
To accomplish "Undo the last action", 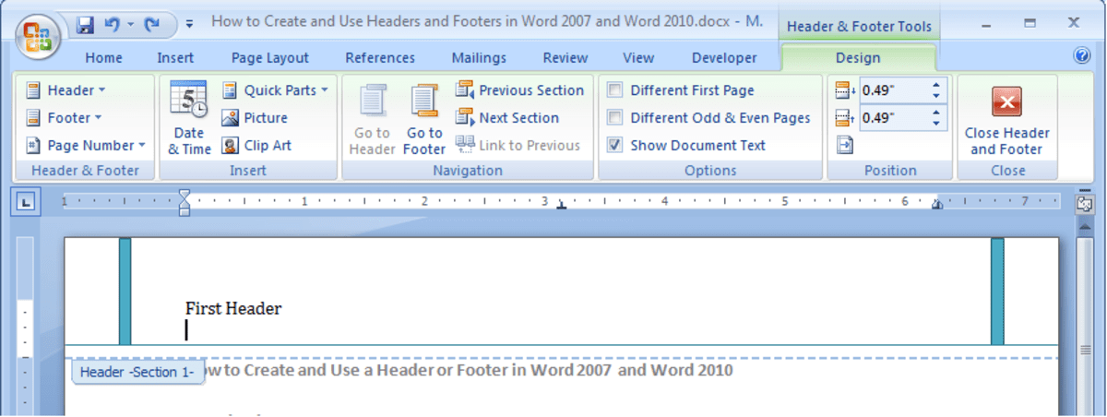I will (x=113, y=23).
